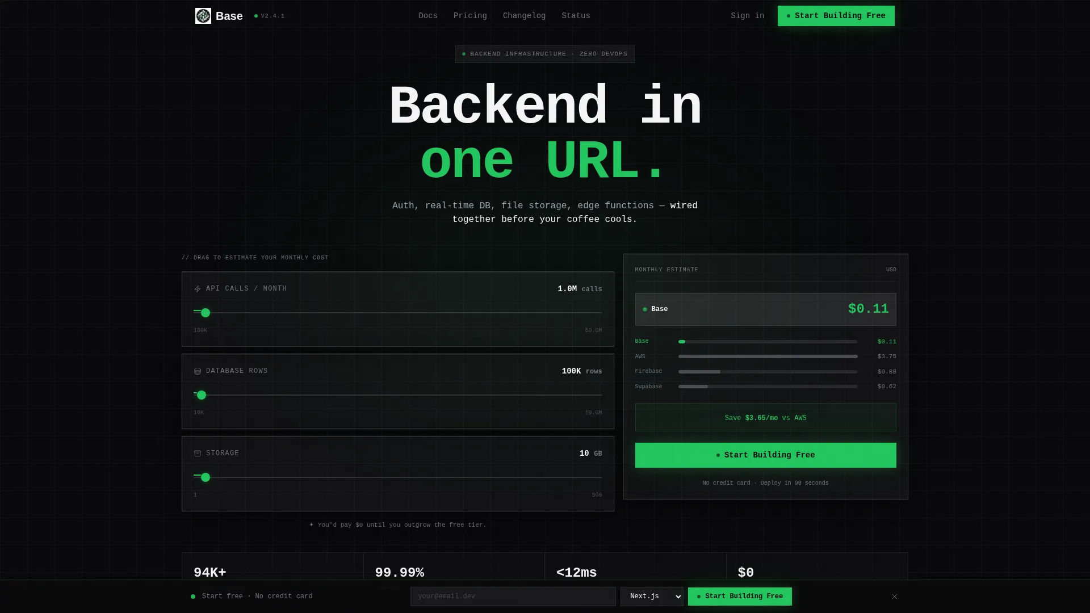Open the Pricing nav link

[470, 16]
